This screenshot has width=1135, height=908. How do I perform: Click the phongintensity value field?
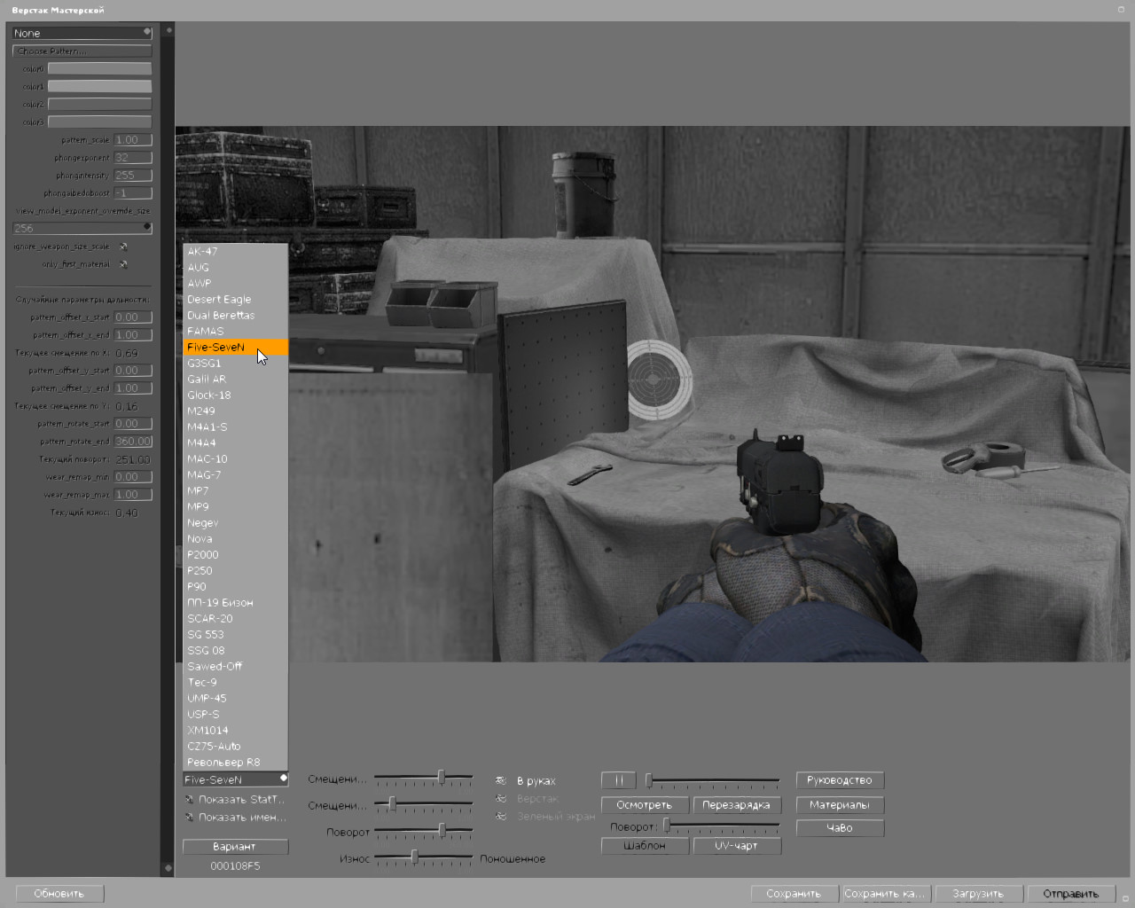(x=133, y=175)
